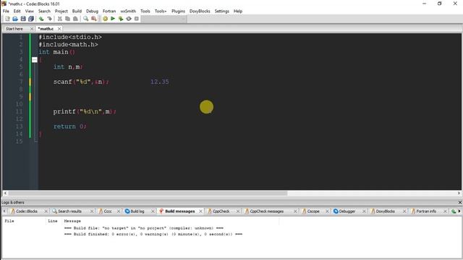
Task: Open the Debugger log tab
Action: (347, 212)
